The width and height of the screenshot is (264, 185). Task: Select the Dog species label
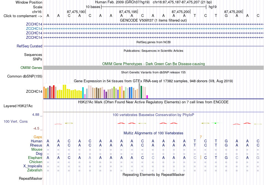39,153
